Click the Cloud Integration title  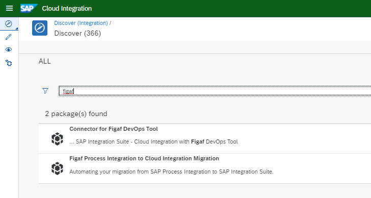(67, 9)
